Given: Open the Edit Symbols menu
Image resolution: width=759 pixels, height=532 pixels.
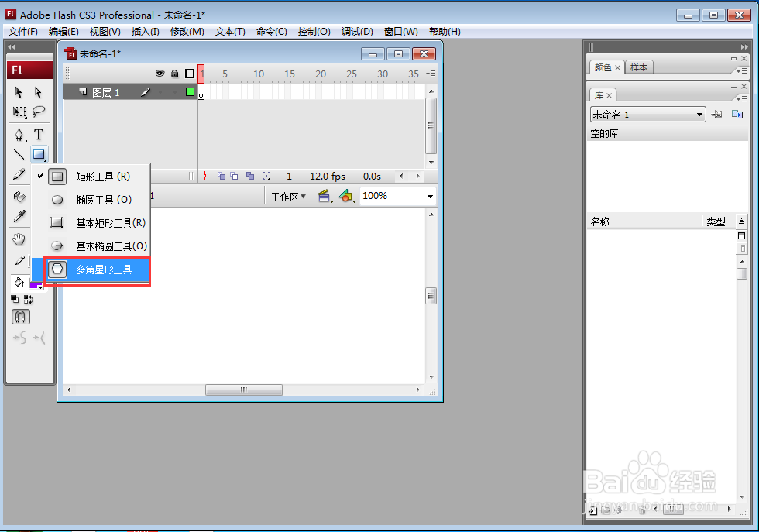Looking at the screenshot, I should pos(348,196).
